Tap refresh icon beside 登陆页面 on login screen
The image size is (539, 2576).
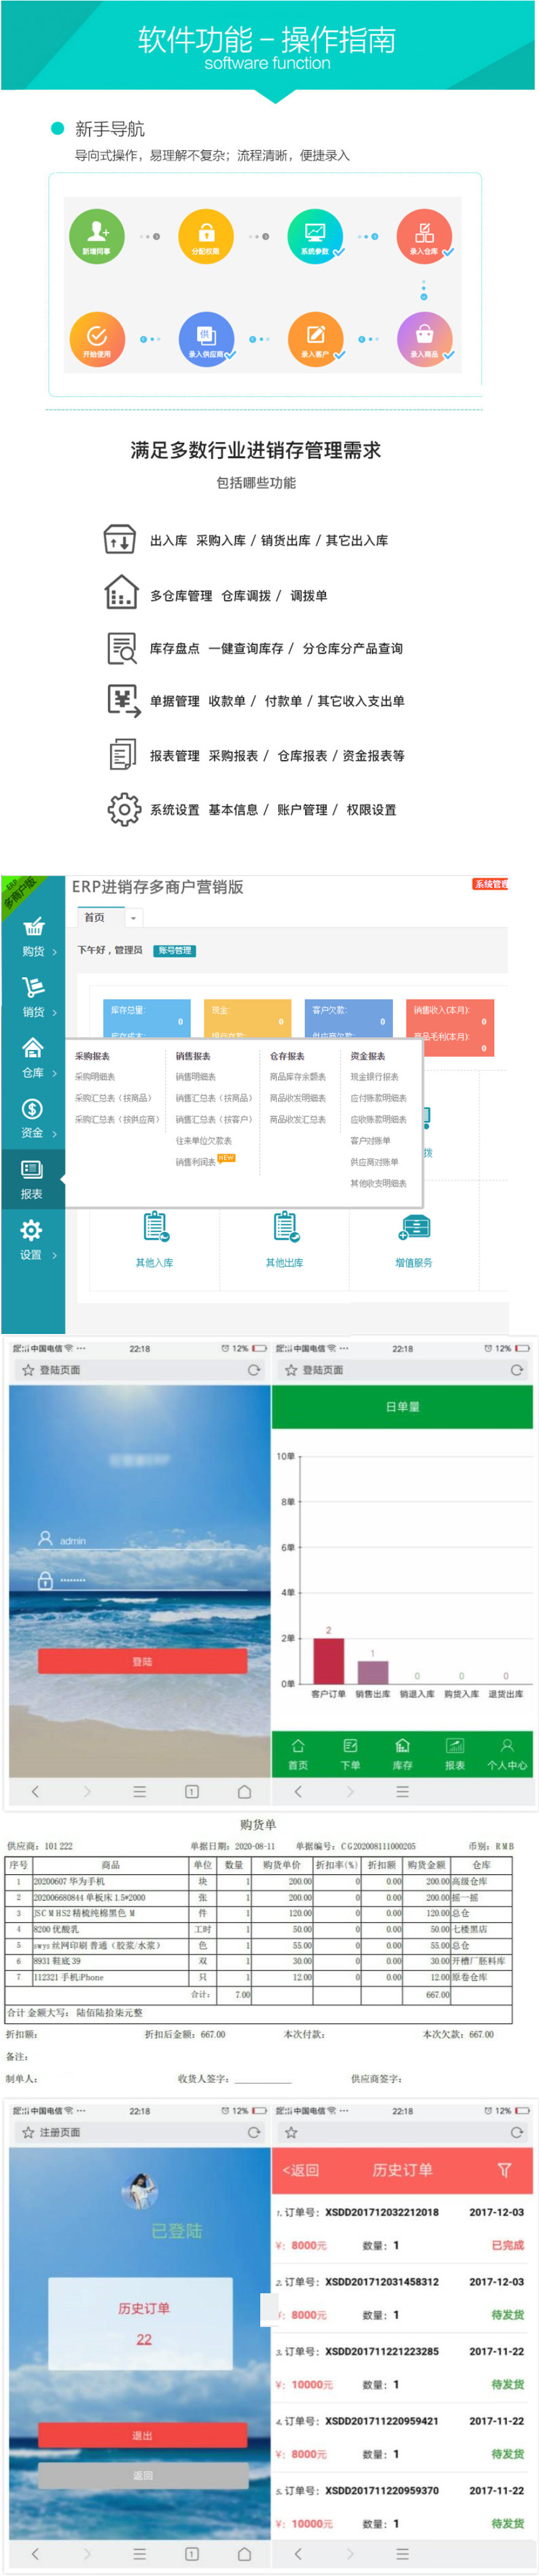[254, 1370]
